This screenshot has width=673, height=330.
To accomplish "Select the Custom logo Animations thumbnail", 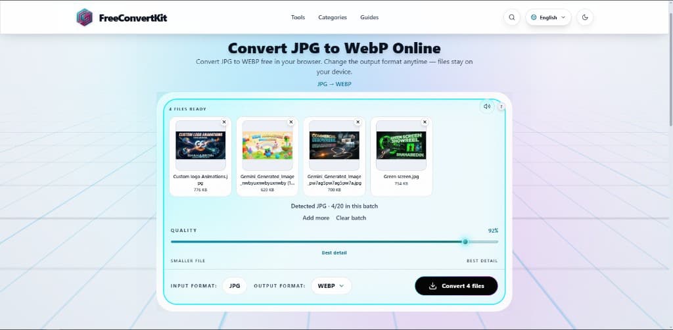I will tap(200, 145).
